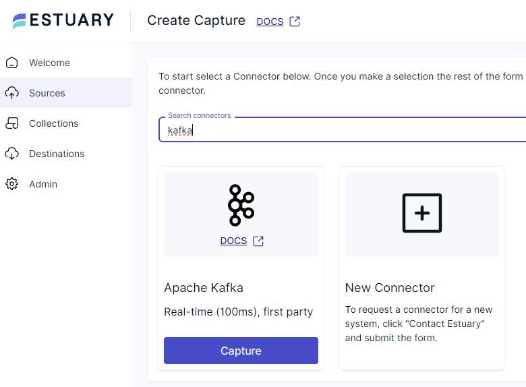Open DOCS link next to Create Capture
Screen dimensions: 526x387
(x=270, y=22)
